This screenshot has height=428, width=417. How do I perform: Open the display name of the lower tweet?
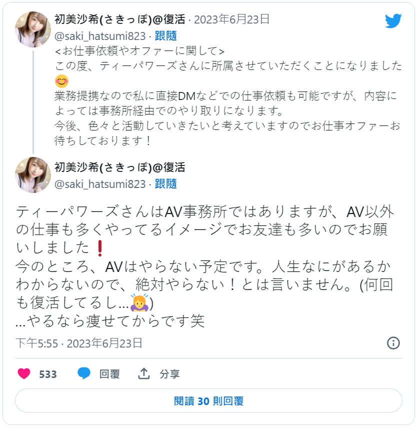119,167
